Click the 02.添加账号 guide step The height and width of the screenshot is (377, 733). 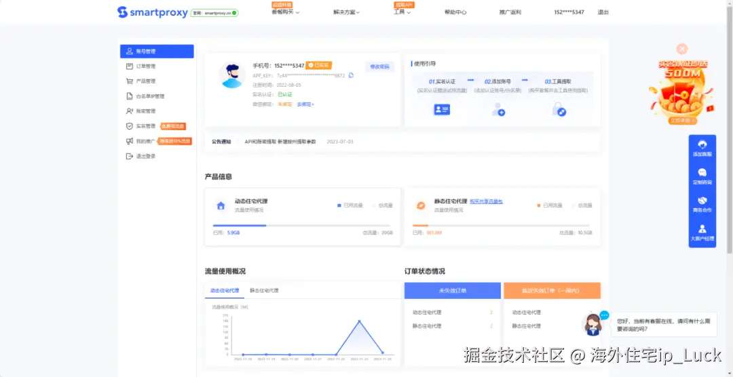pos(498,81)
